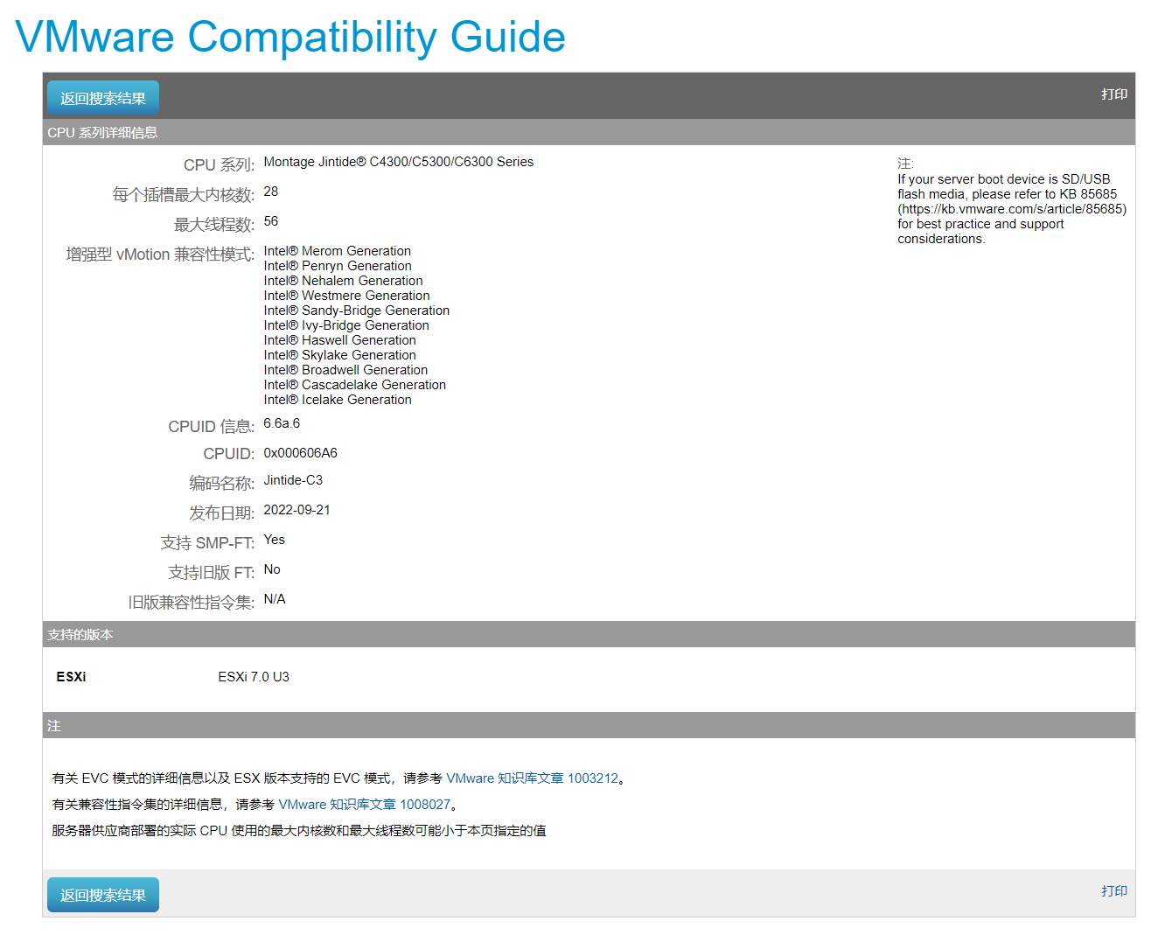The height and width of the screenshot is (935, 1158).
Task: Click the Intel Icelake Generation entry
Action: (338, 400)
